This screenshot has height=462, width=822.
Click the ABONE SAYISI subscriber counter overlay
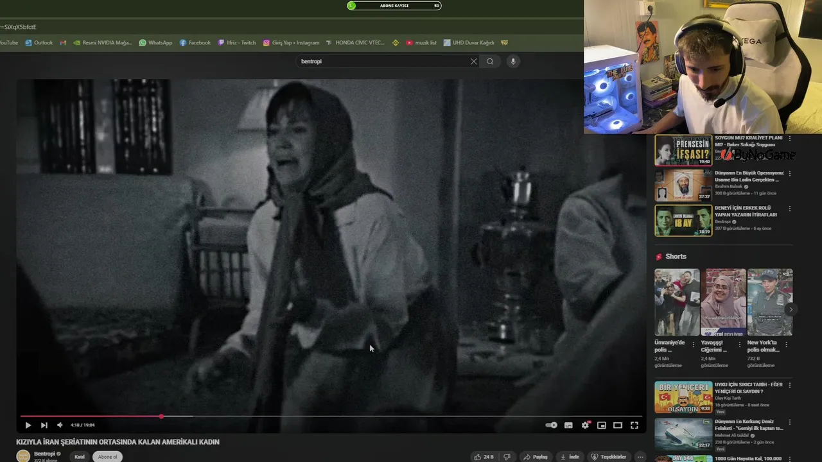pos(394,6)
